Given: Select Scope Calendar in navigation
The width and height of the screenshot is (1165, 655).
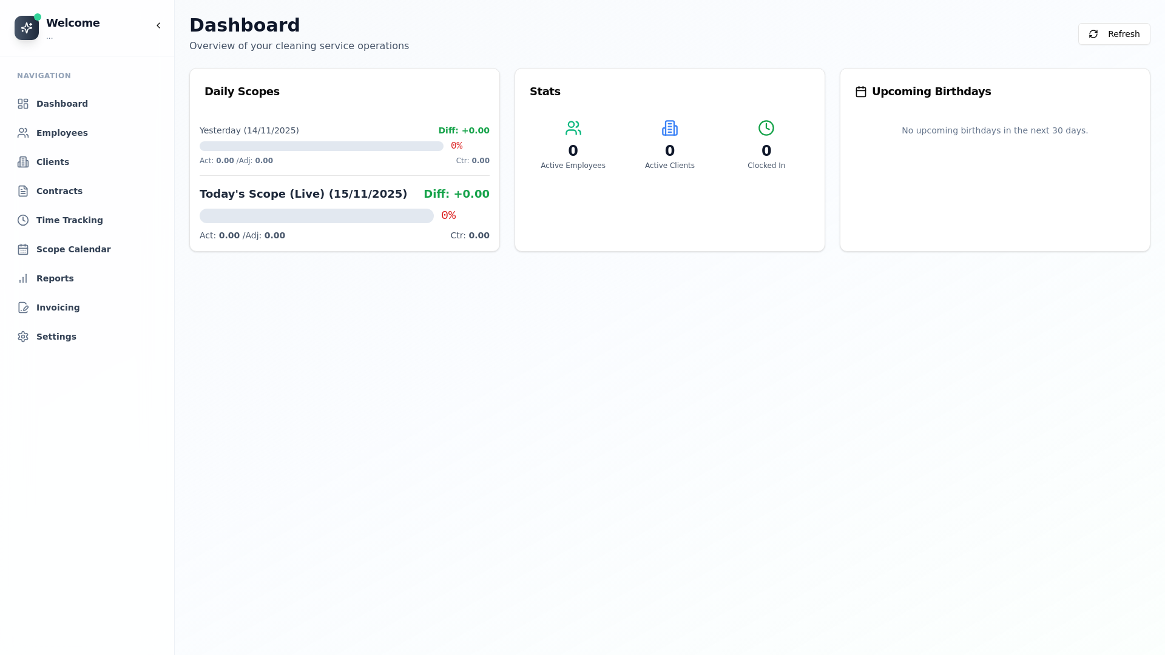Looking at the screenshot, I should click(87, 249).
